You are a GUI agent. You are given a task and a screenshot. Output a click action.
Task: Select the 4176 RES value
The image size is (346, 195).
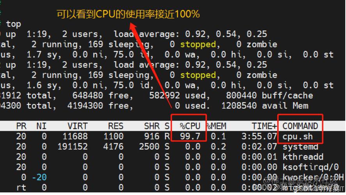coord(113,147)
